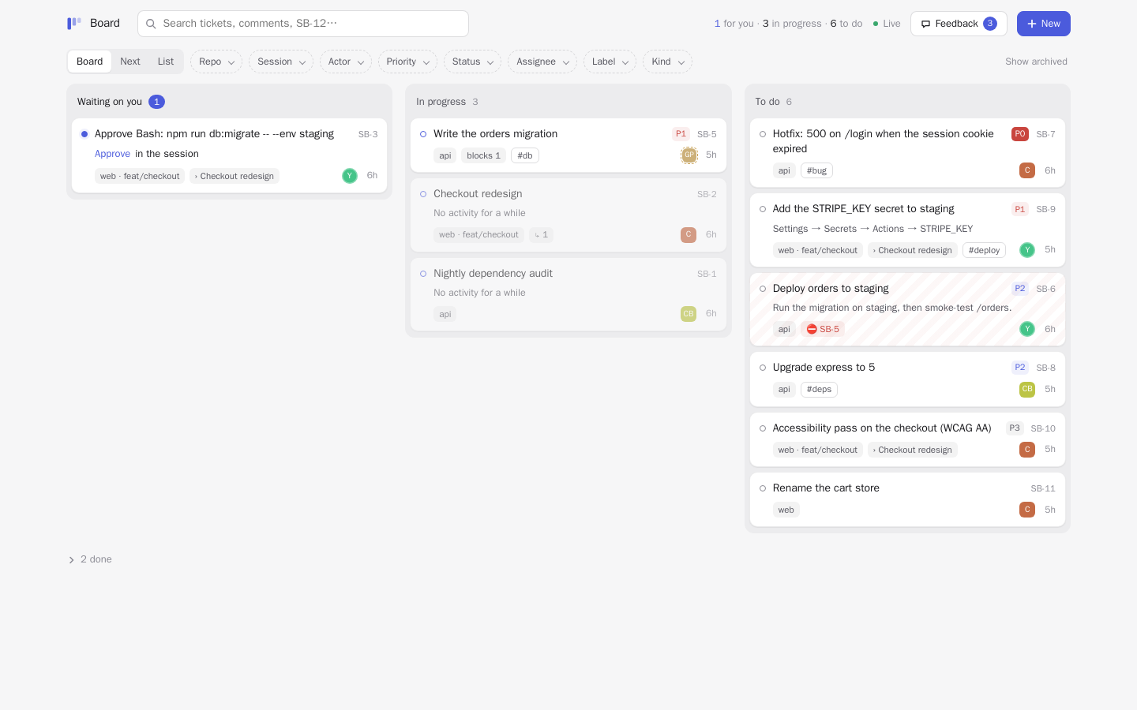Open the Session filter dropdown
This screenshot has height=710, width=1137.
pyautogui.click(x=281, y=62)
